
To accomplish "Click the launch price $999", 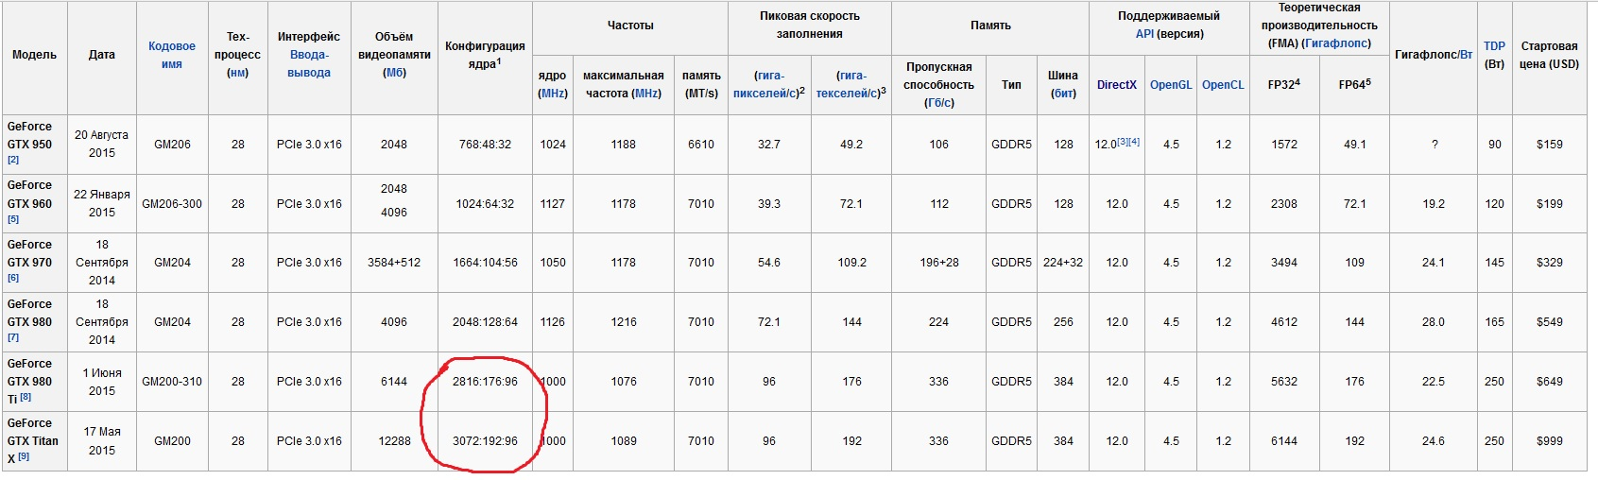I will [1549, 441].
